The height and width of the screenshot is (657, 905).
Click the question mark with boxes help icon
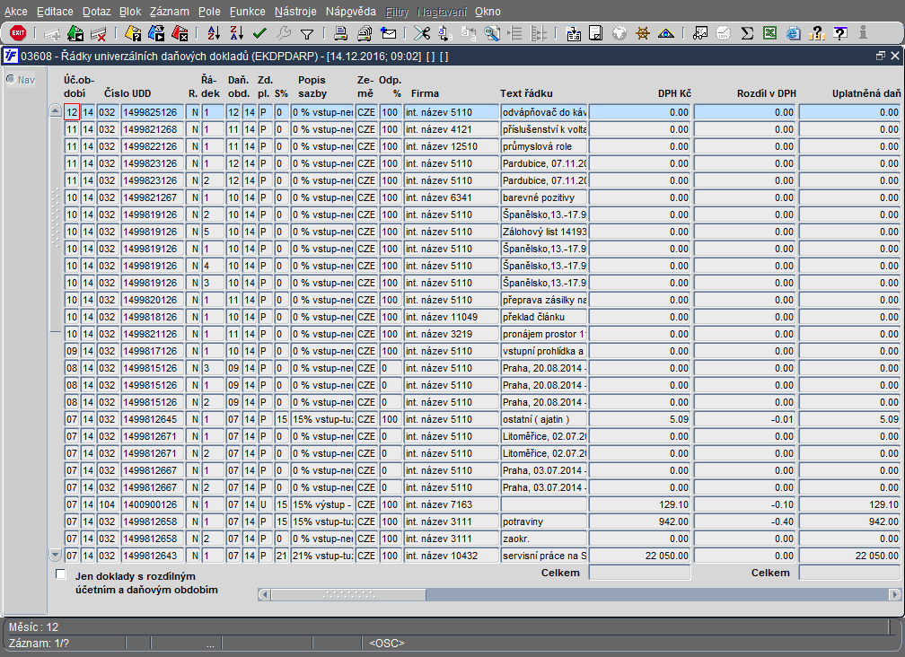tap(817, 33)
